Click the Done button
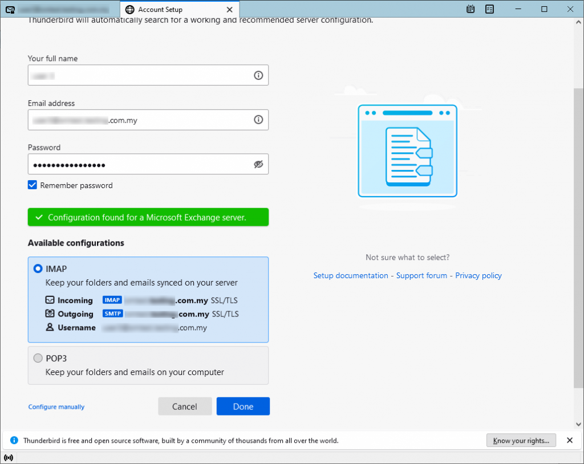Image resolution: width=584 pixels, height=464 pixels. pyautogui.click(x=243, y=406)
